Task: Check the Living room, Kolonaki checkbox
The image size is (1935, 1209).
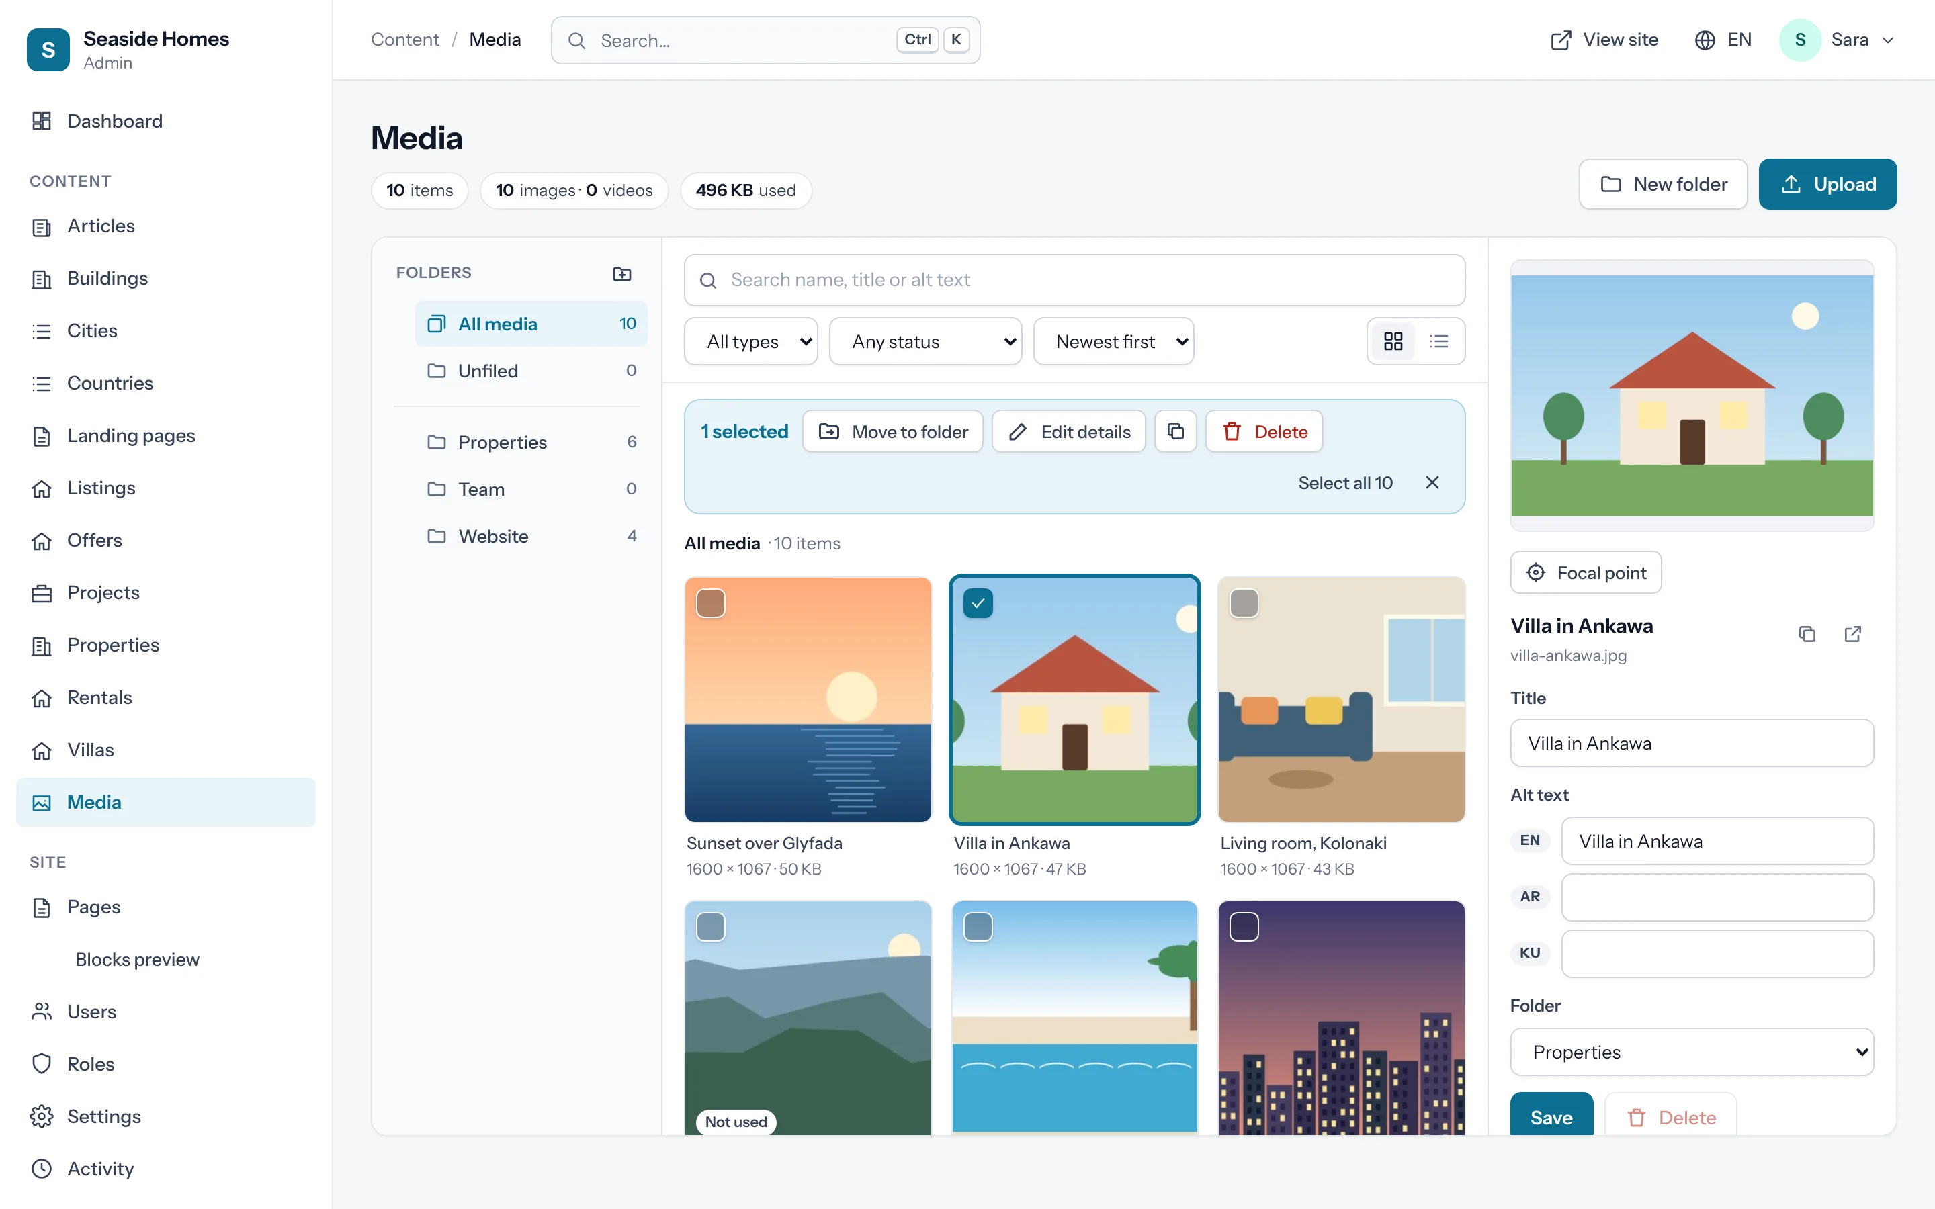Action: click(x=1244, y=603)
